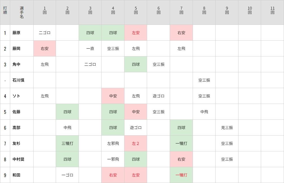Click 中村奨's 一邪飛 result in inning 4
This screenshot has width=284, height=183.
point(113,159)
